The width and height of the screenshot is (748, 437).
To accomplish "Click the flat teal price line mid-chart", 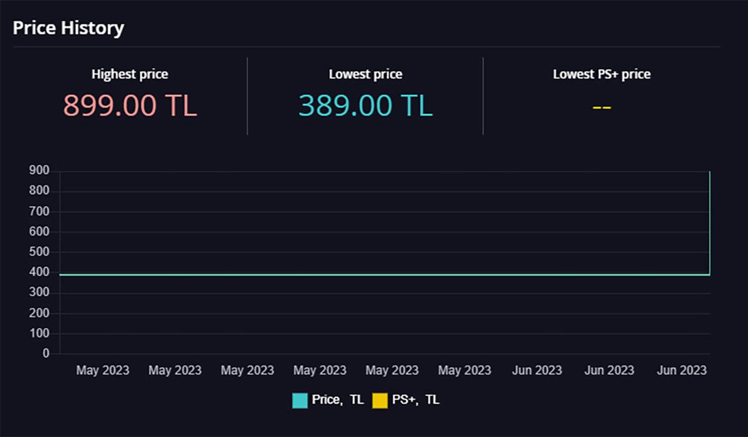I will point(374,275).
